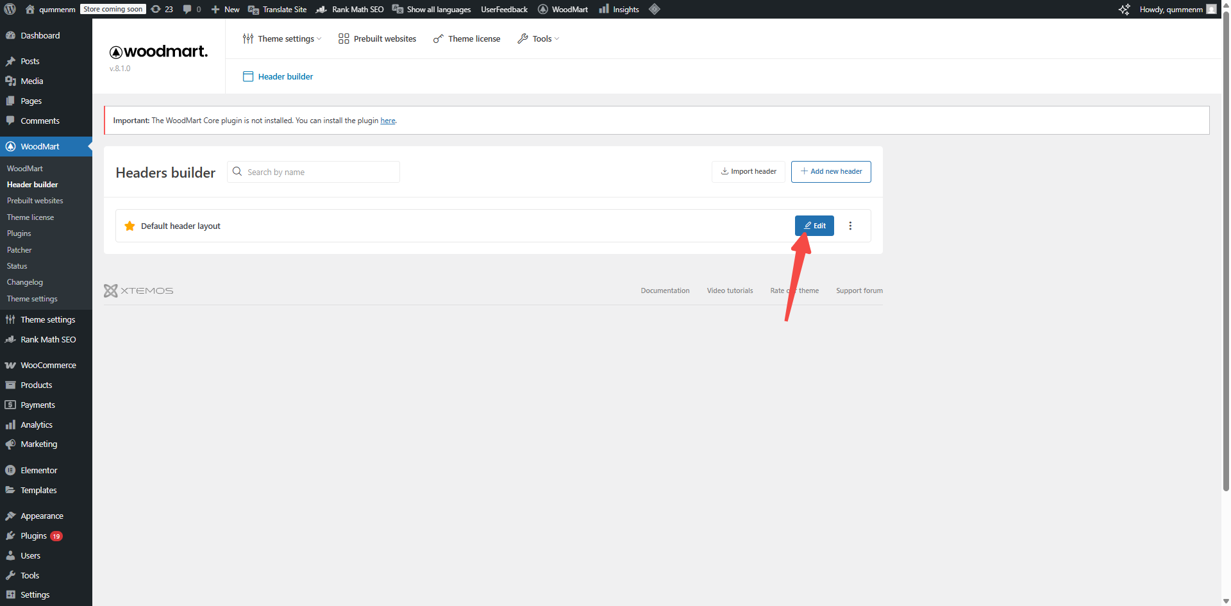The image size is (1231, 606).
Task: Open the updates icon showing 23
Action: (162, 9)
